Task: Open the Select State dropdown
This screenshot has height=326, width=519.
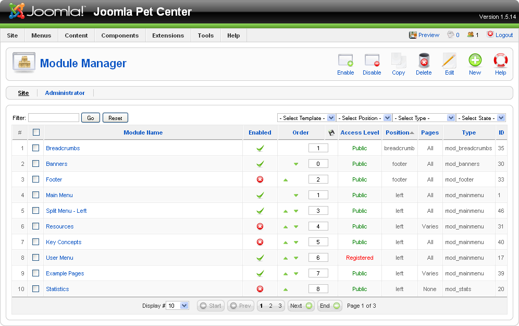Action: pos(481,118)
